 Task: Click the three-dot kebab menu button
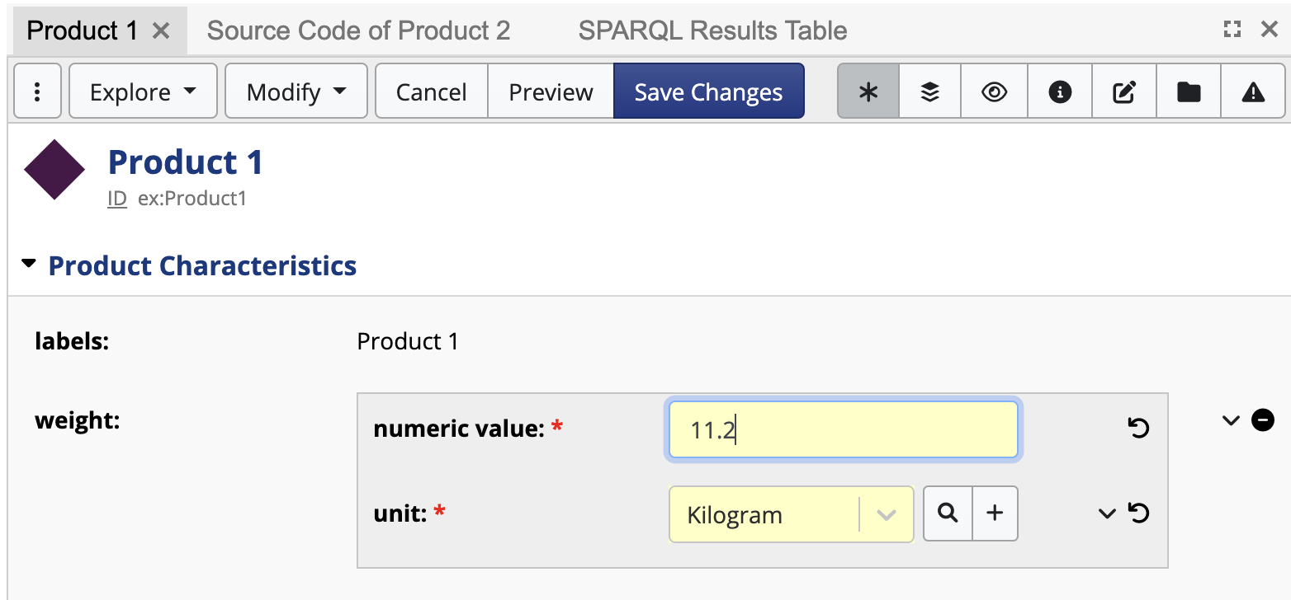pos(37,91)
